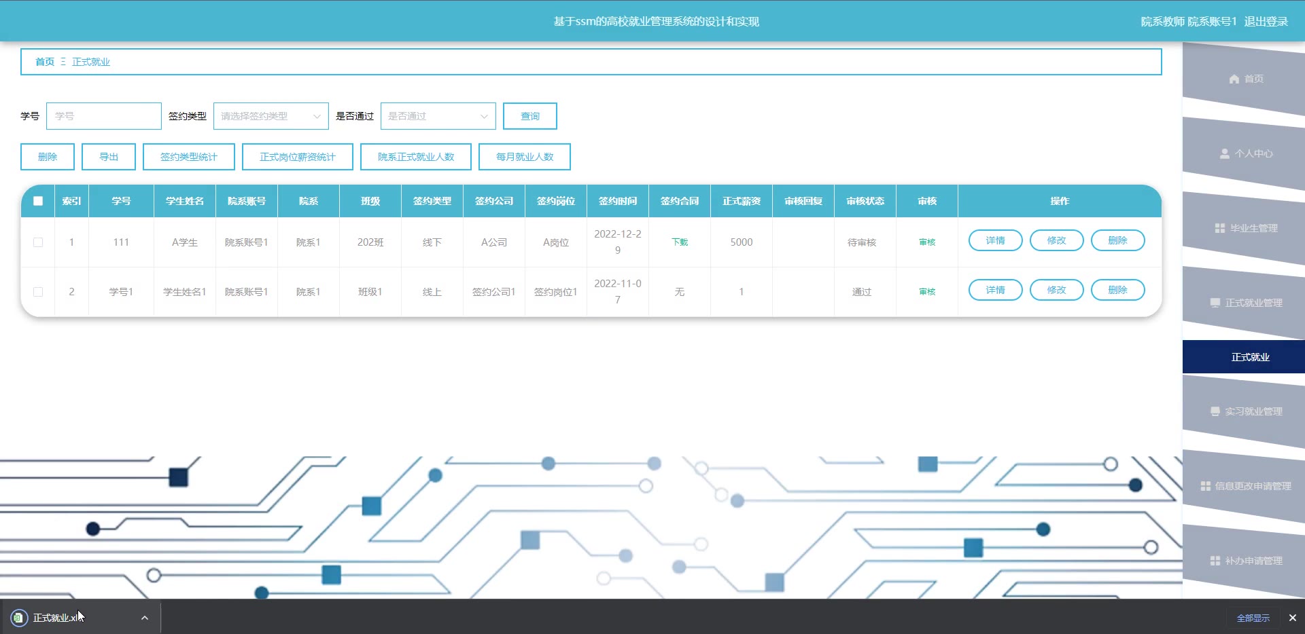This screenshot has height=634, width=1305.
Task: Click the 学号 search input field
Action: pyautogui.click(x=104, y=116)
